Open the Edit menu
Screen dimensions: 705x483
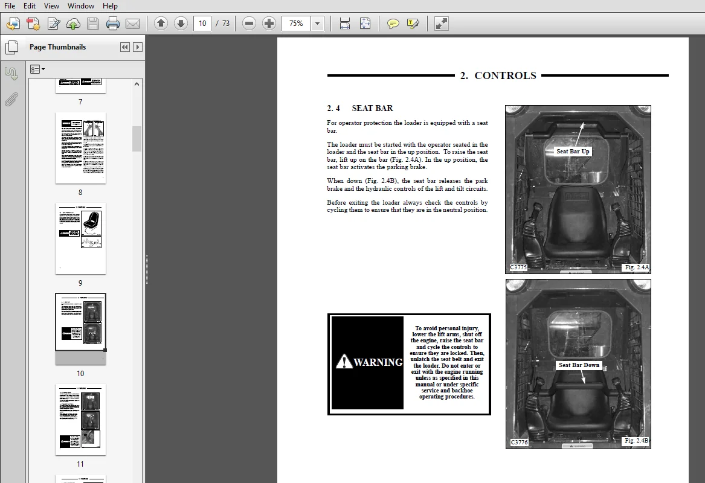[x=30, y=6]
